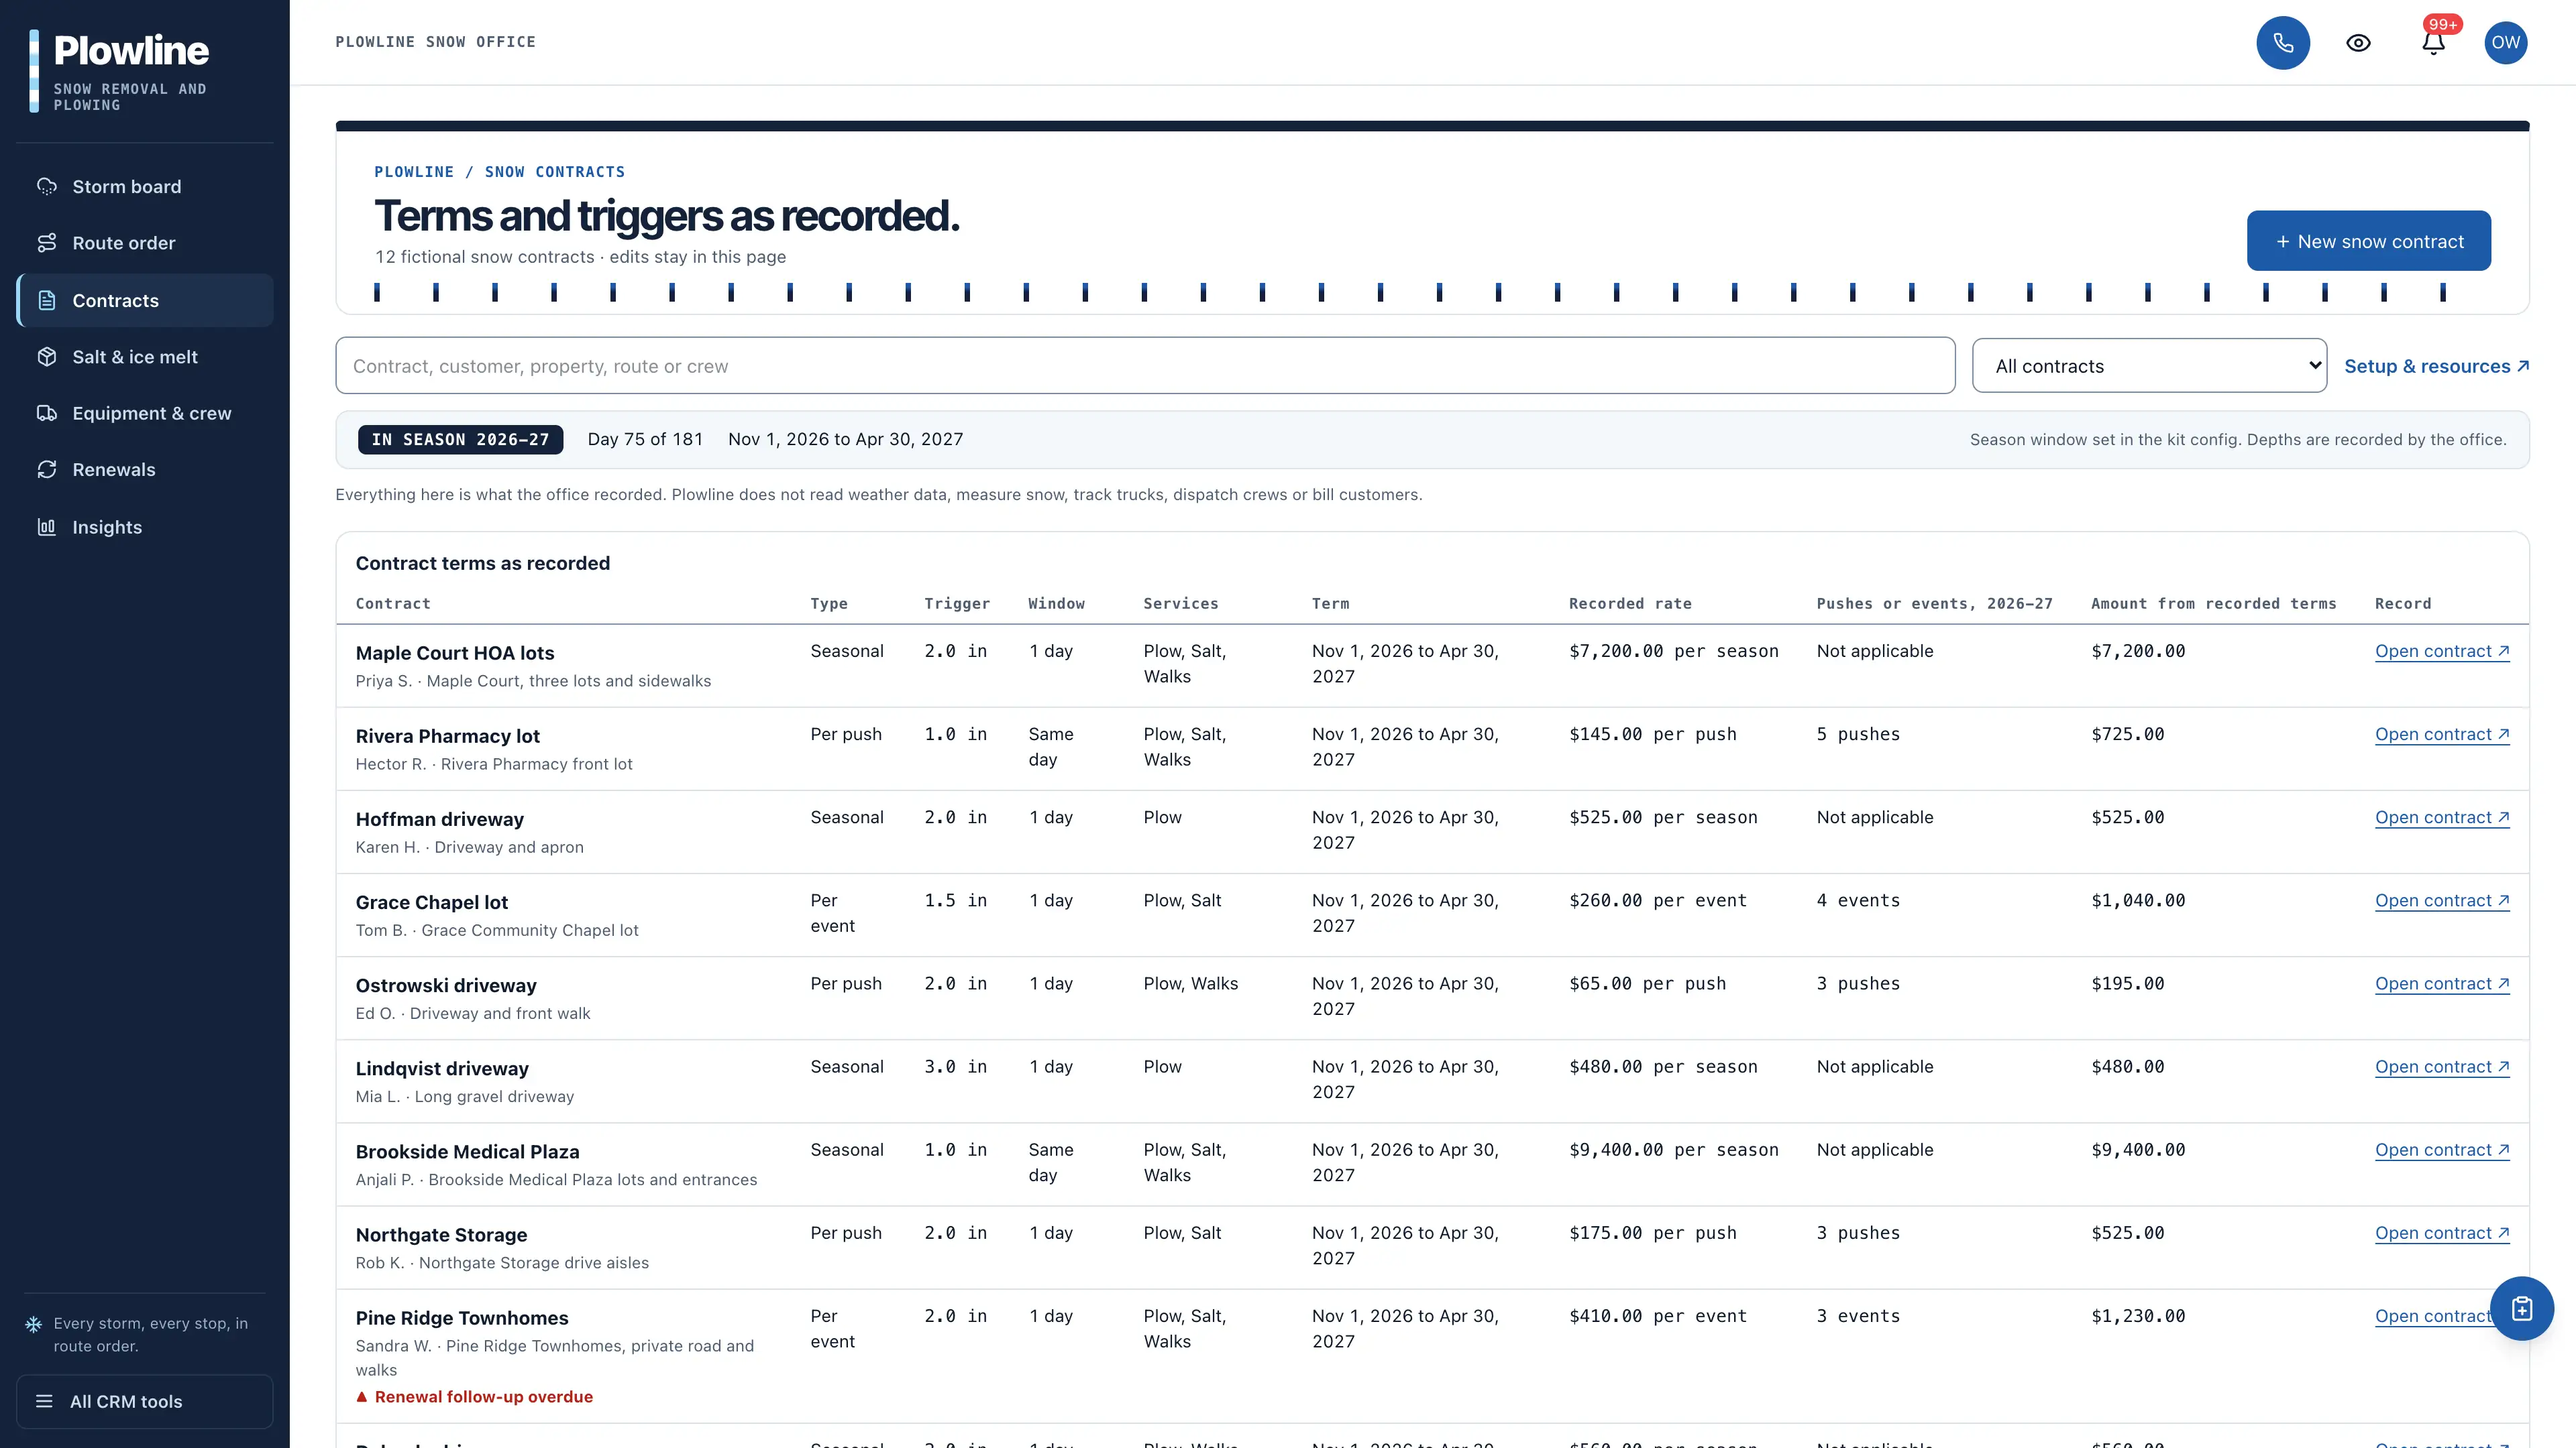Open contract for Rivera Pharmacy lot
Viewport: 2576px width, 1448px height.
tap(2441, 735)
